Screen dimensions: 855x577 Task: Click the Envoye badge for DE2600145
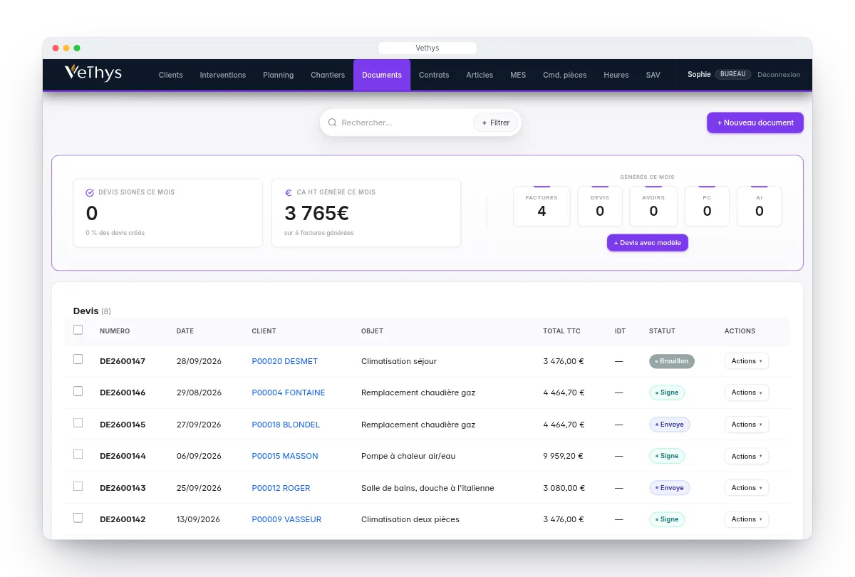point(670,425)
